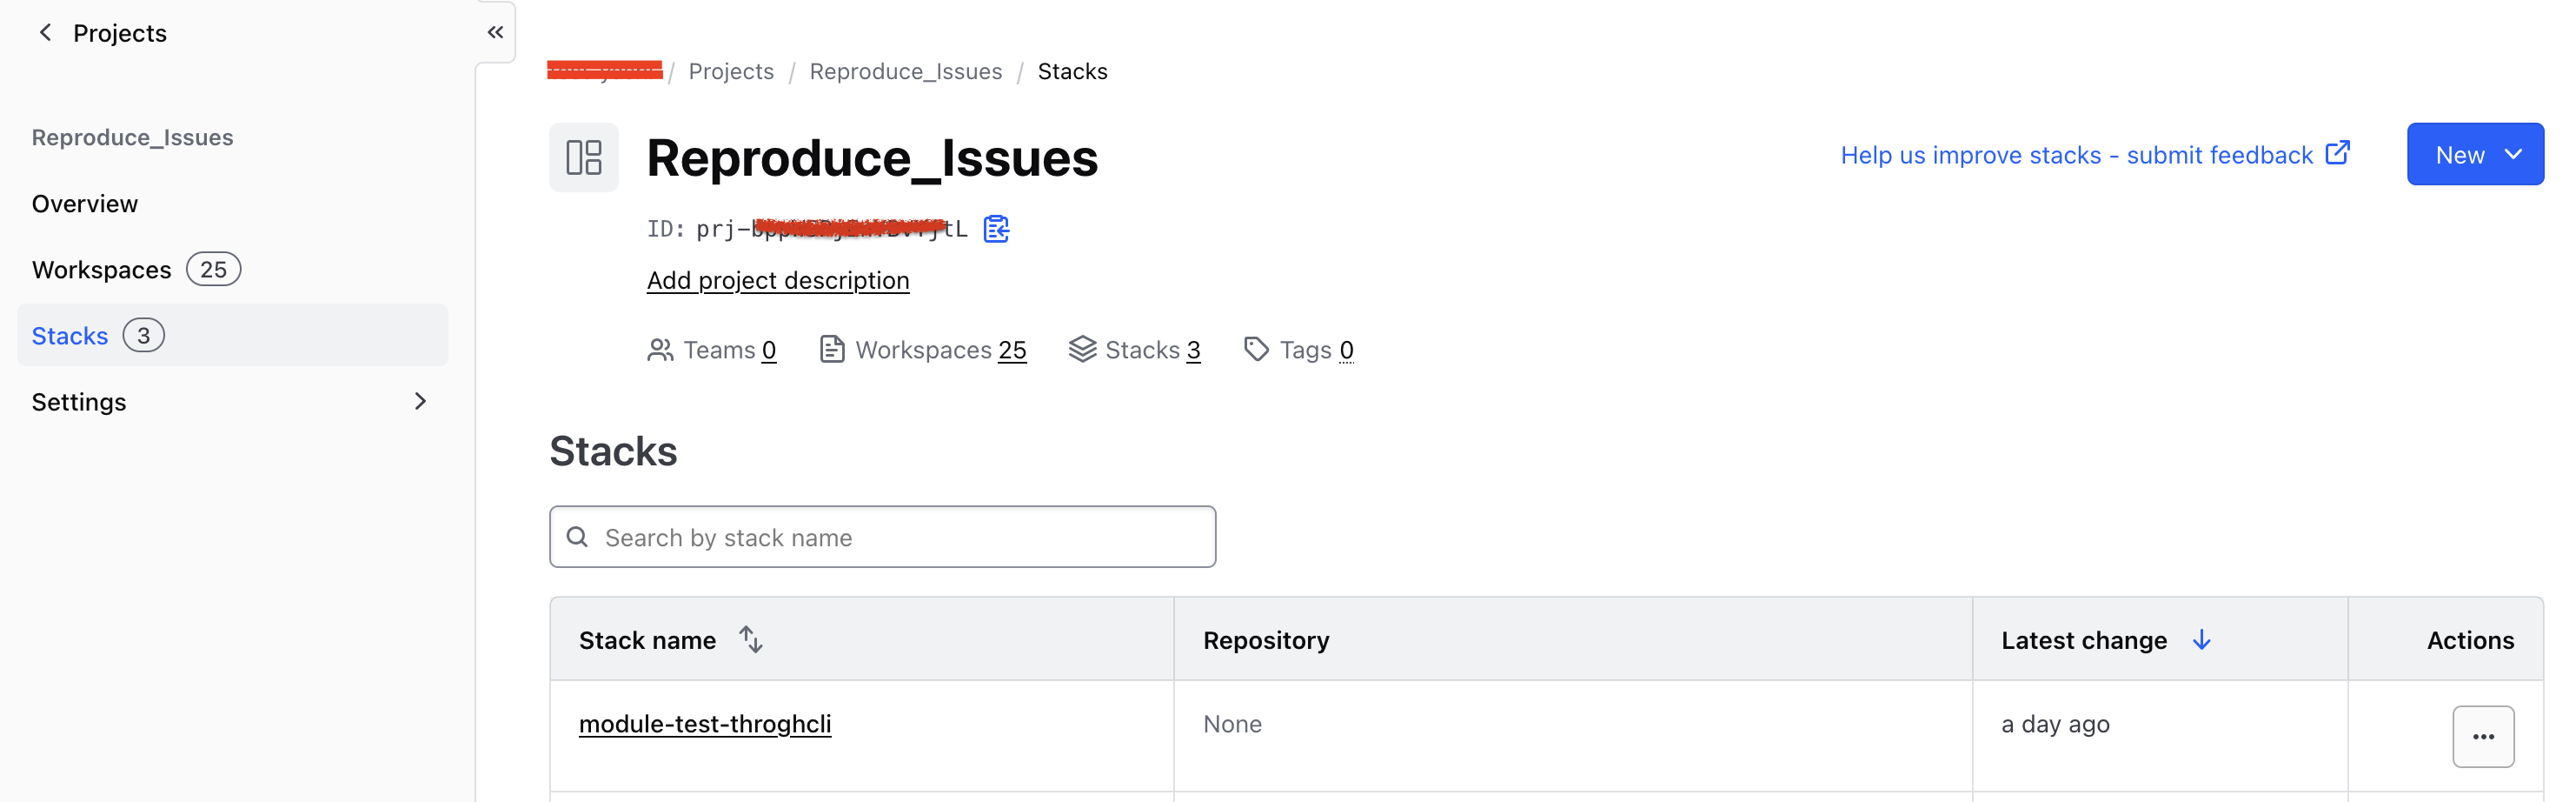2576x802 pixels.
Task: Open the module-test-throghcli stack
Action: pyautogui.click(x=705, y=724)
